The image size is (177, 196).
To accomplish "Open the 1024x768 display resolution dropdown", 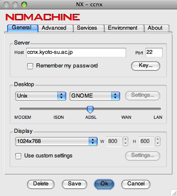I will click(x=56, y=141).
